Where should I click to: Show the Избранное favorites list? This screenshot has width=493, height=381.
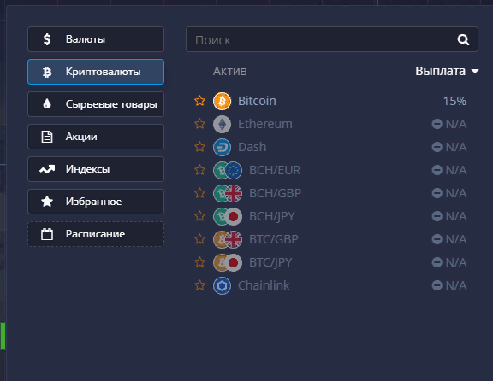[96, 202]
